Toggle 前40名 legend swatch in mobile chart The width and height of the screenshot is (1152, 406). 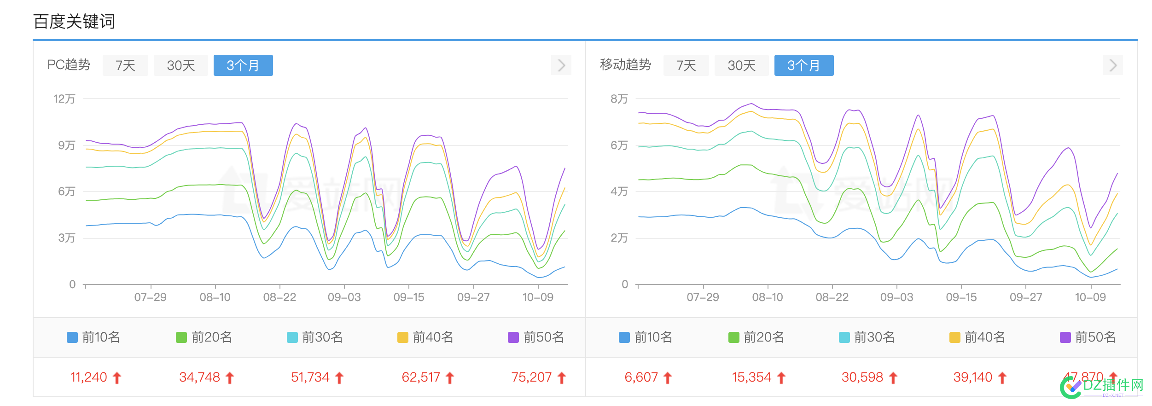[955, 337]
